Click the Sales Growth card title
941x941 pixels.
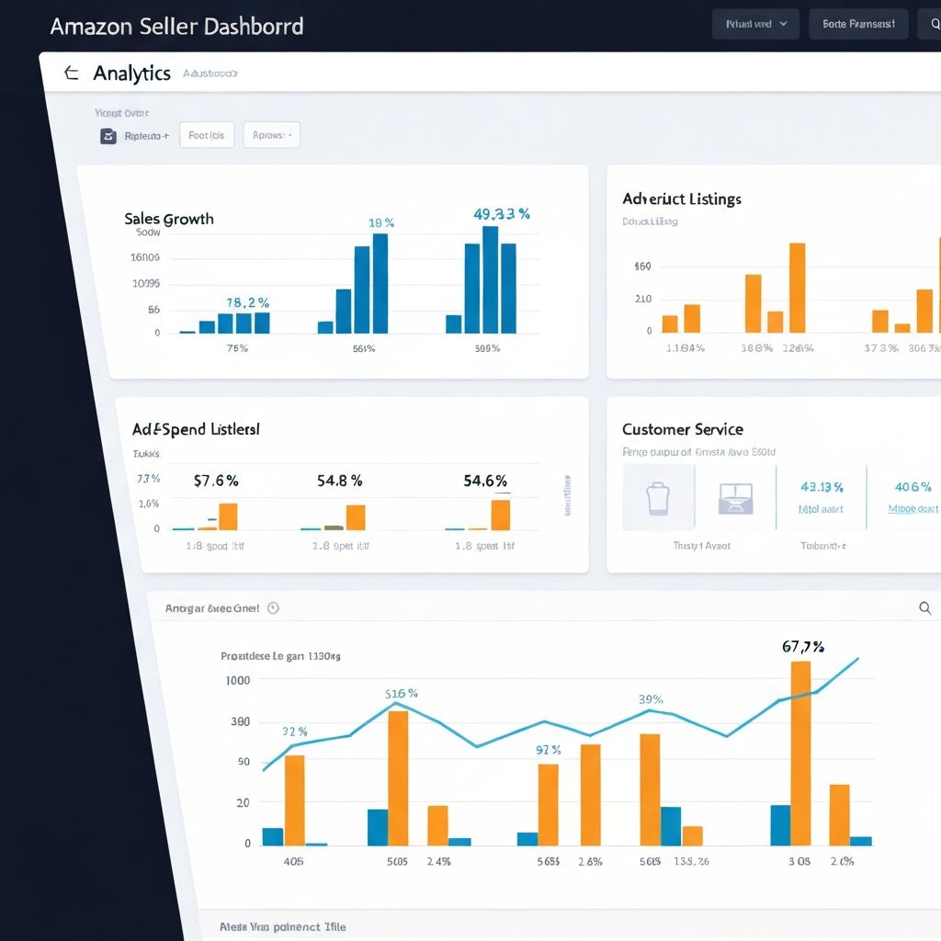point(169,219)
